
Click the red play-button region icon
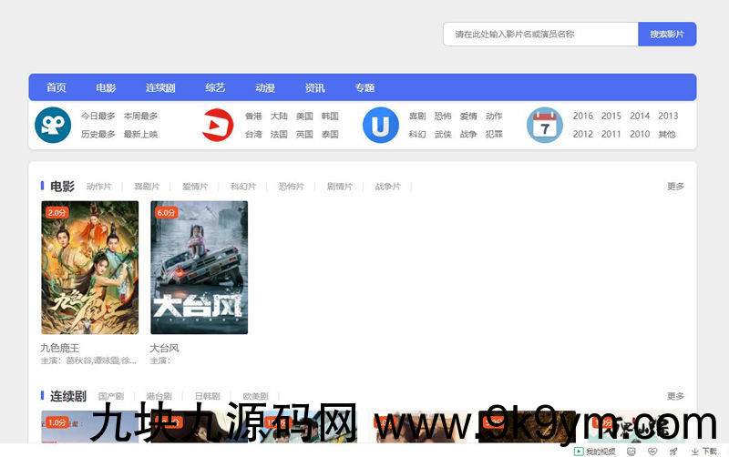click(x=217, y=125)
